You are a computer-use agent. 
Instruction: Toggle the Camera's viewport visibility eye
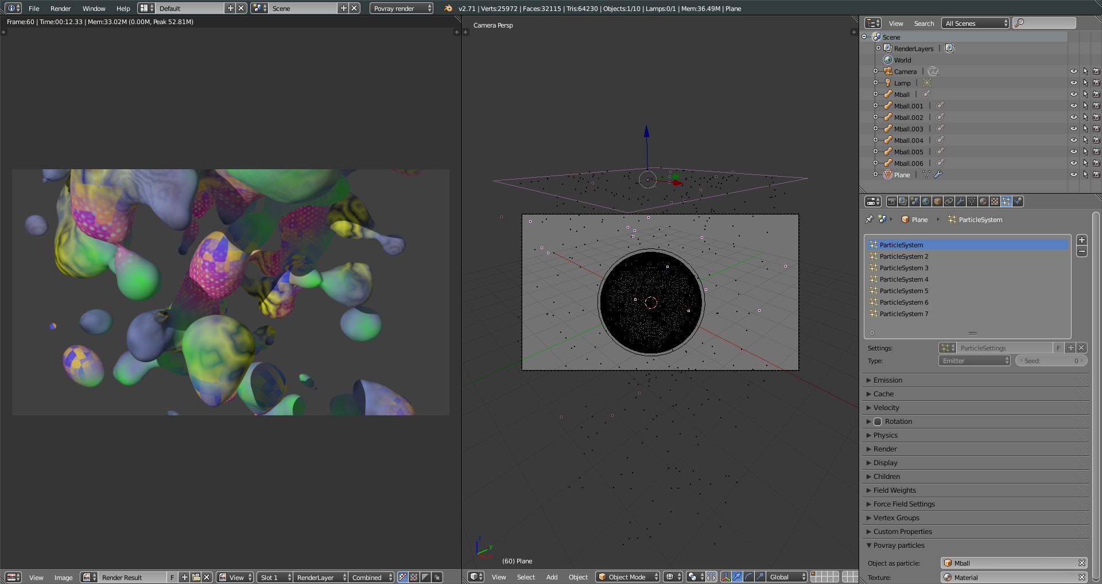(x=1073, y=72)
